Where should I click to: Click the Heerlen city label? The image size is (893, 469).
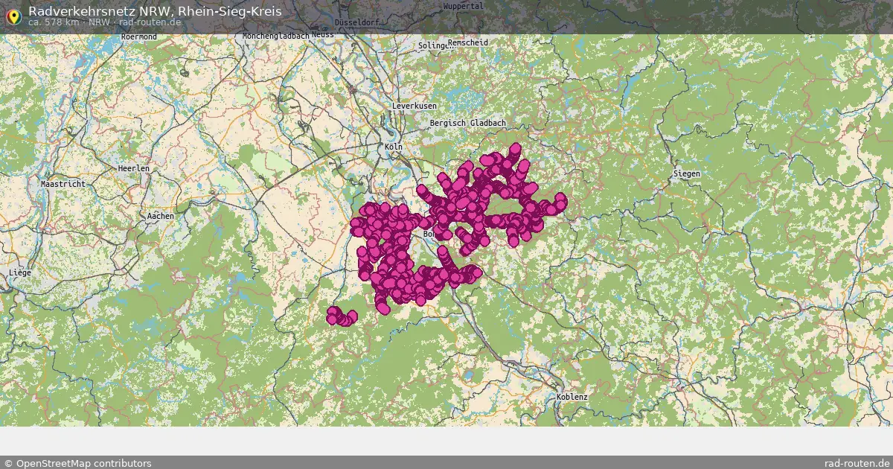click(134, 168)
